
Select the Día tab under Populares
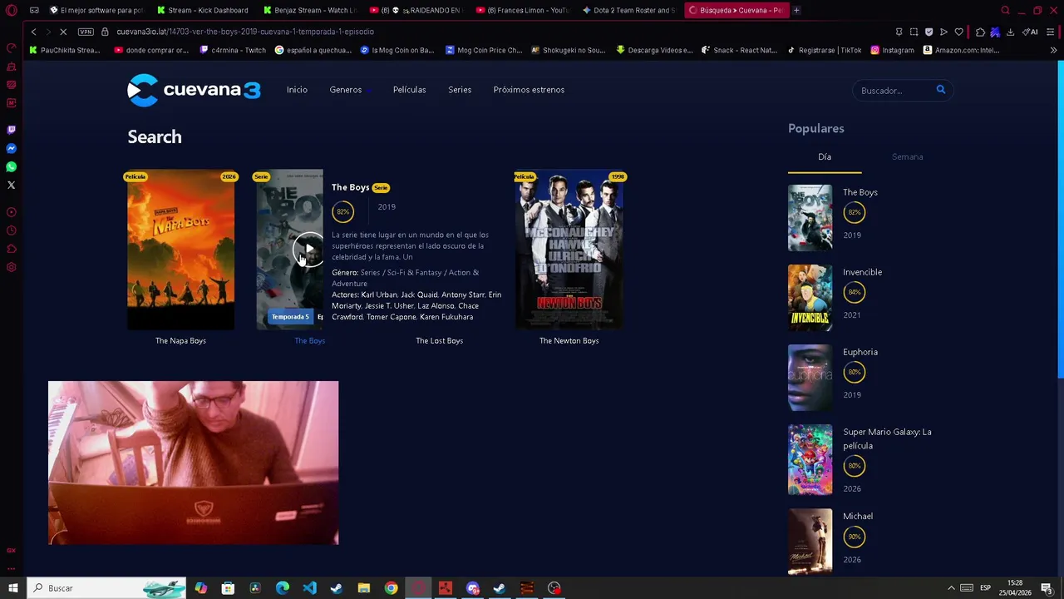click(825, 156)
